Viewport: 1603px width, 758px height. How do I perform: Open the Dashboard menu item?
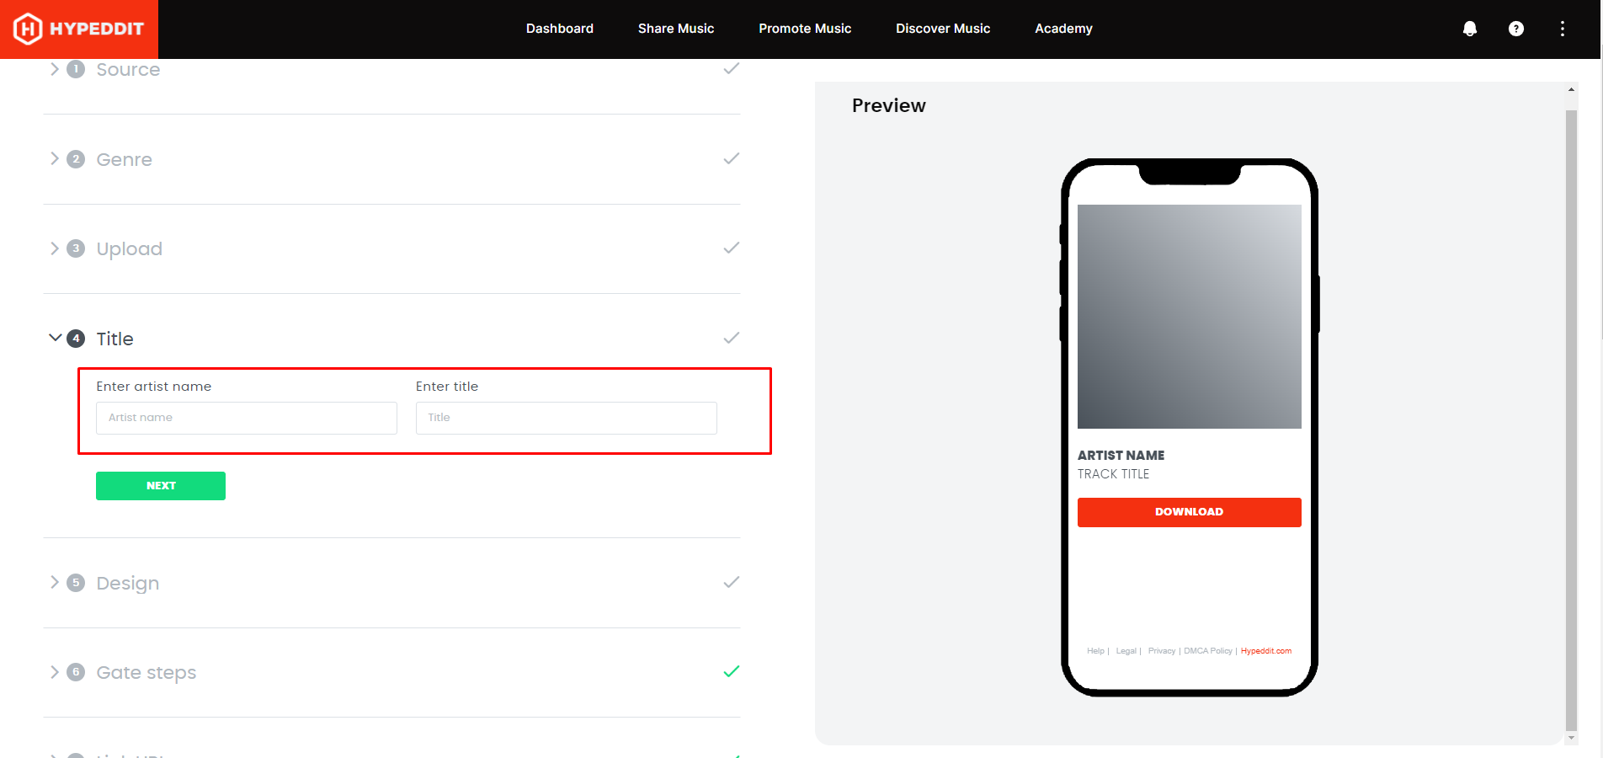point(560,29)
